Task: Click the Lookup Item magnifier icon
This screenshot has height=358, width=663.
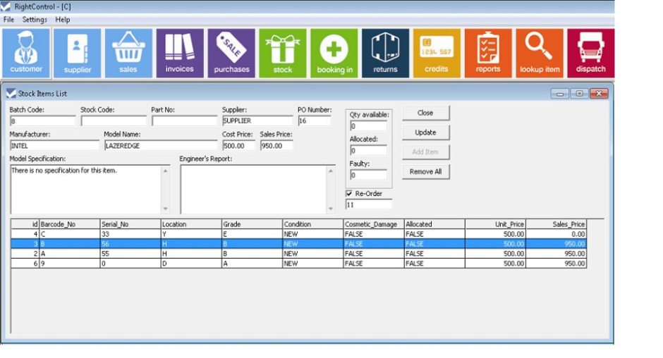Action: coord(540,53)
